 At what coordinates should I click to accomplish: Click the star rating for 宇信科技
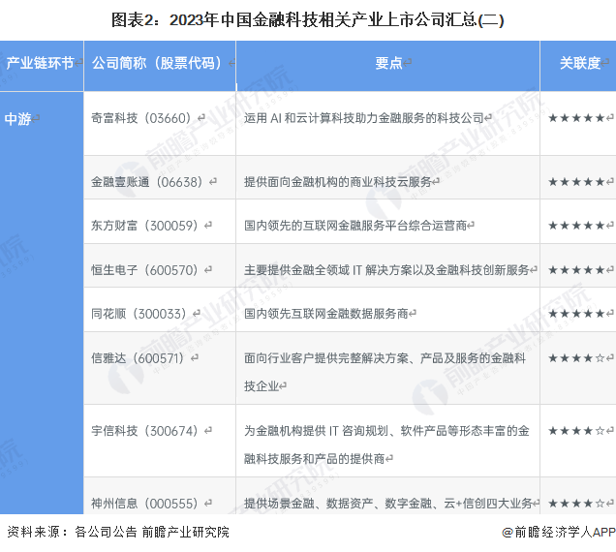pos(577,431)
